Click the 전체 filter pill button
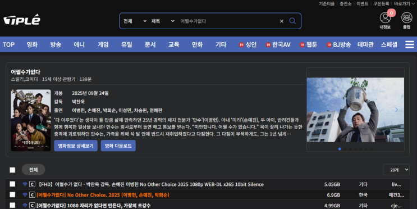417x209 pixels. tap(33, 170)
